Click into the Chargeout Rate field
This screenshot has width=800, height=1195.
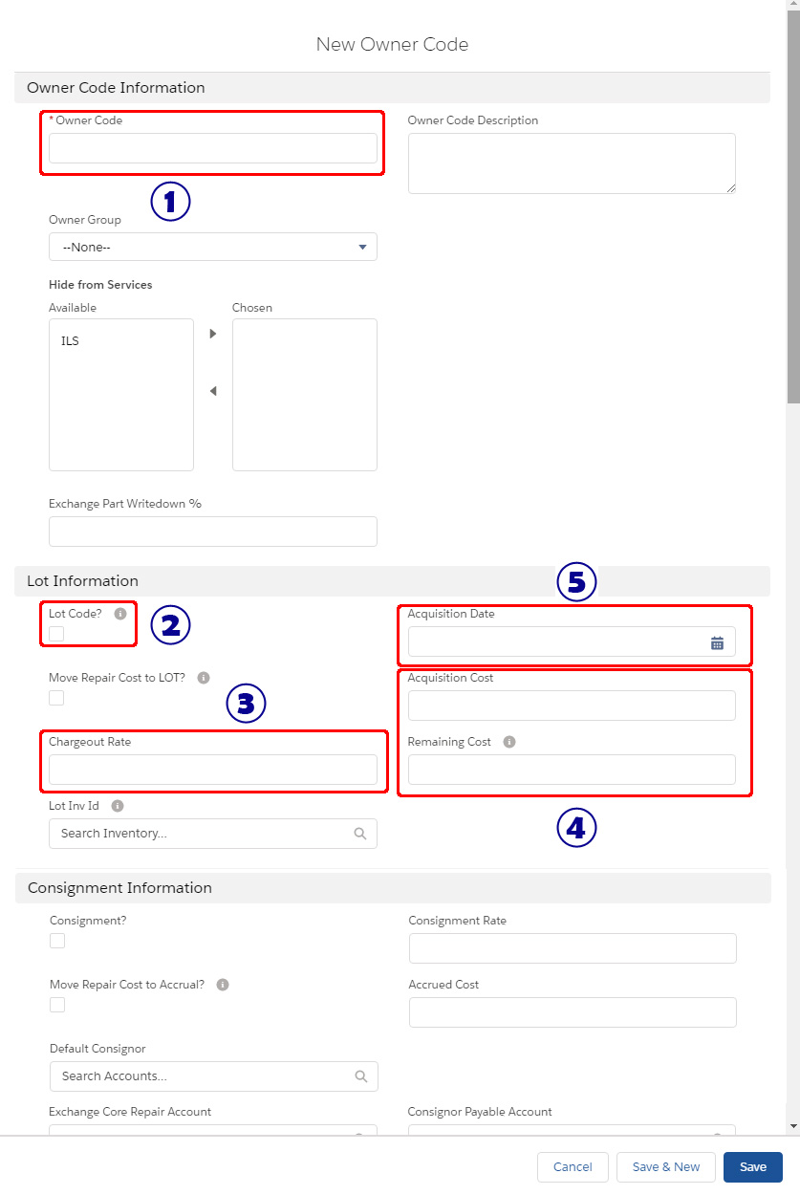pyautogui.click(x=212, y=769)
